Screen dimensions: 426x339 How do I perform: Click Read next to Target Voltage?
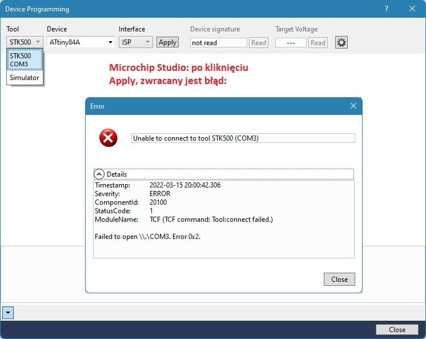(318, 43)
